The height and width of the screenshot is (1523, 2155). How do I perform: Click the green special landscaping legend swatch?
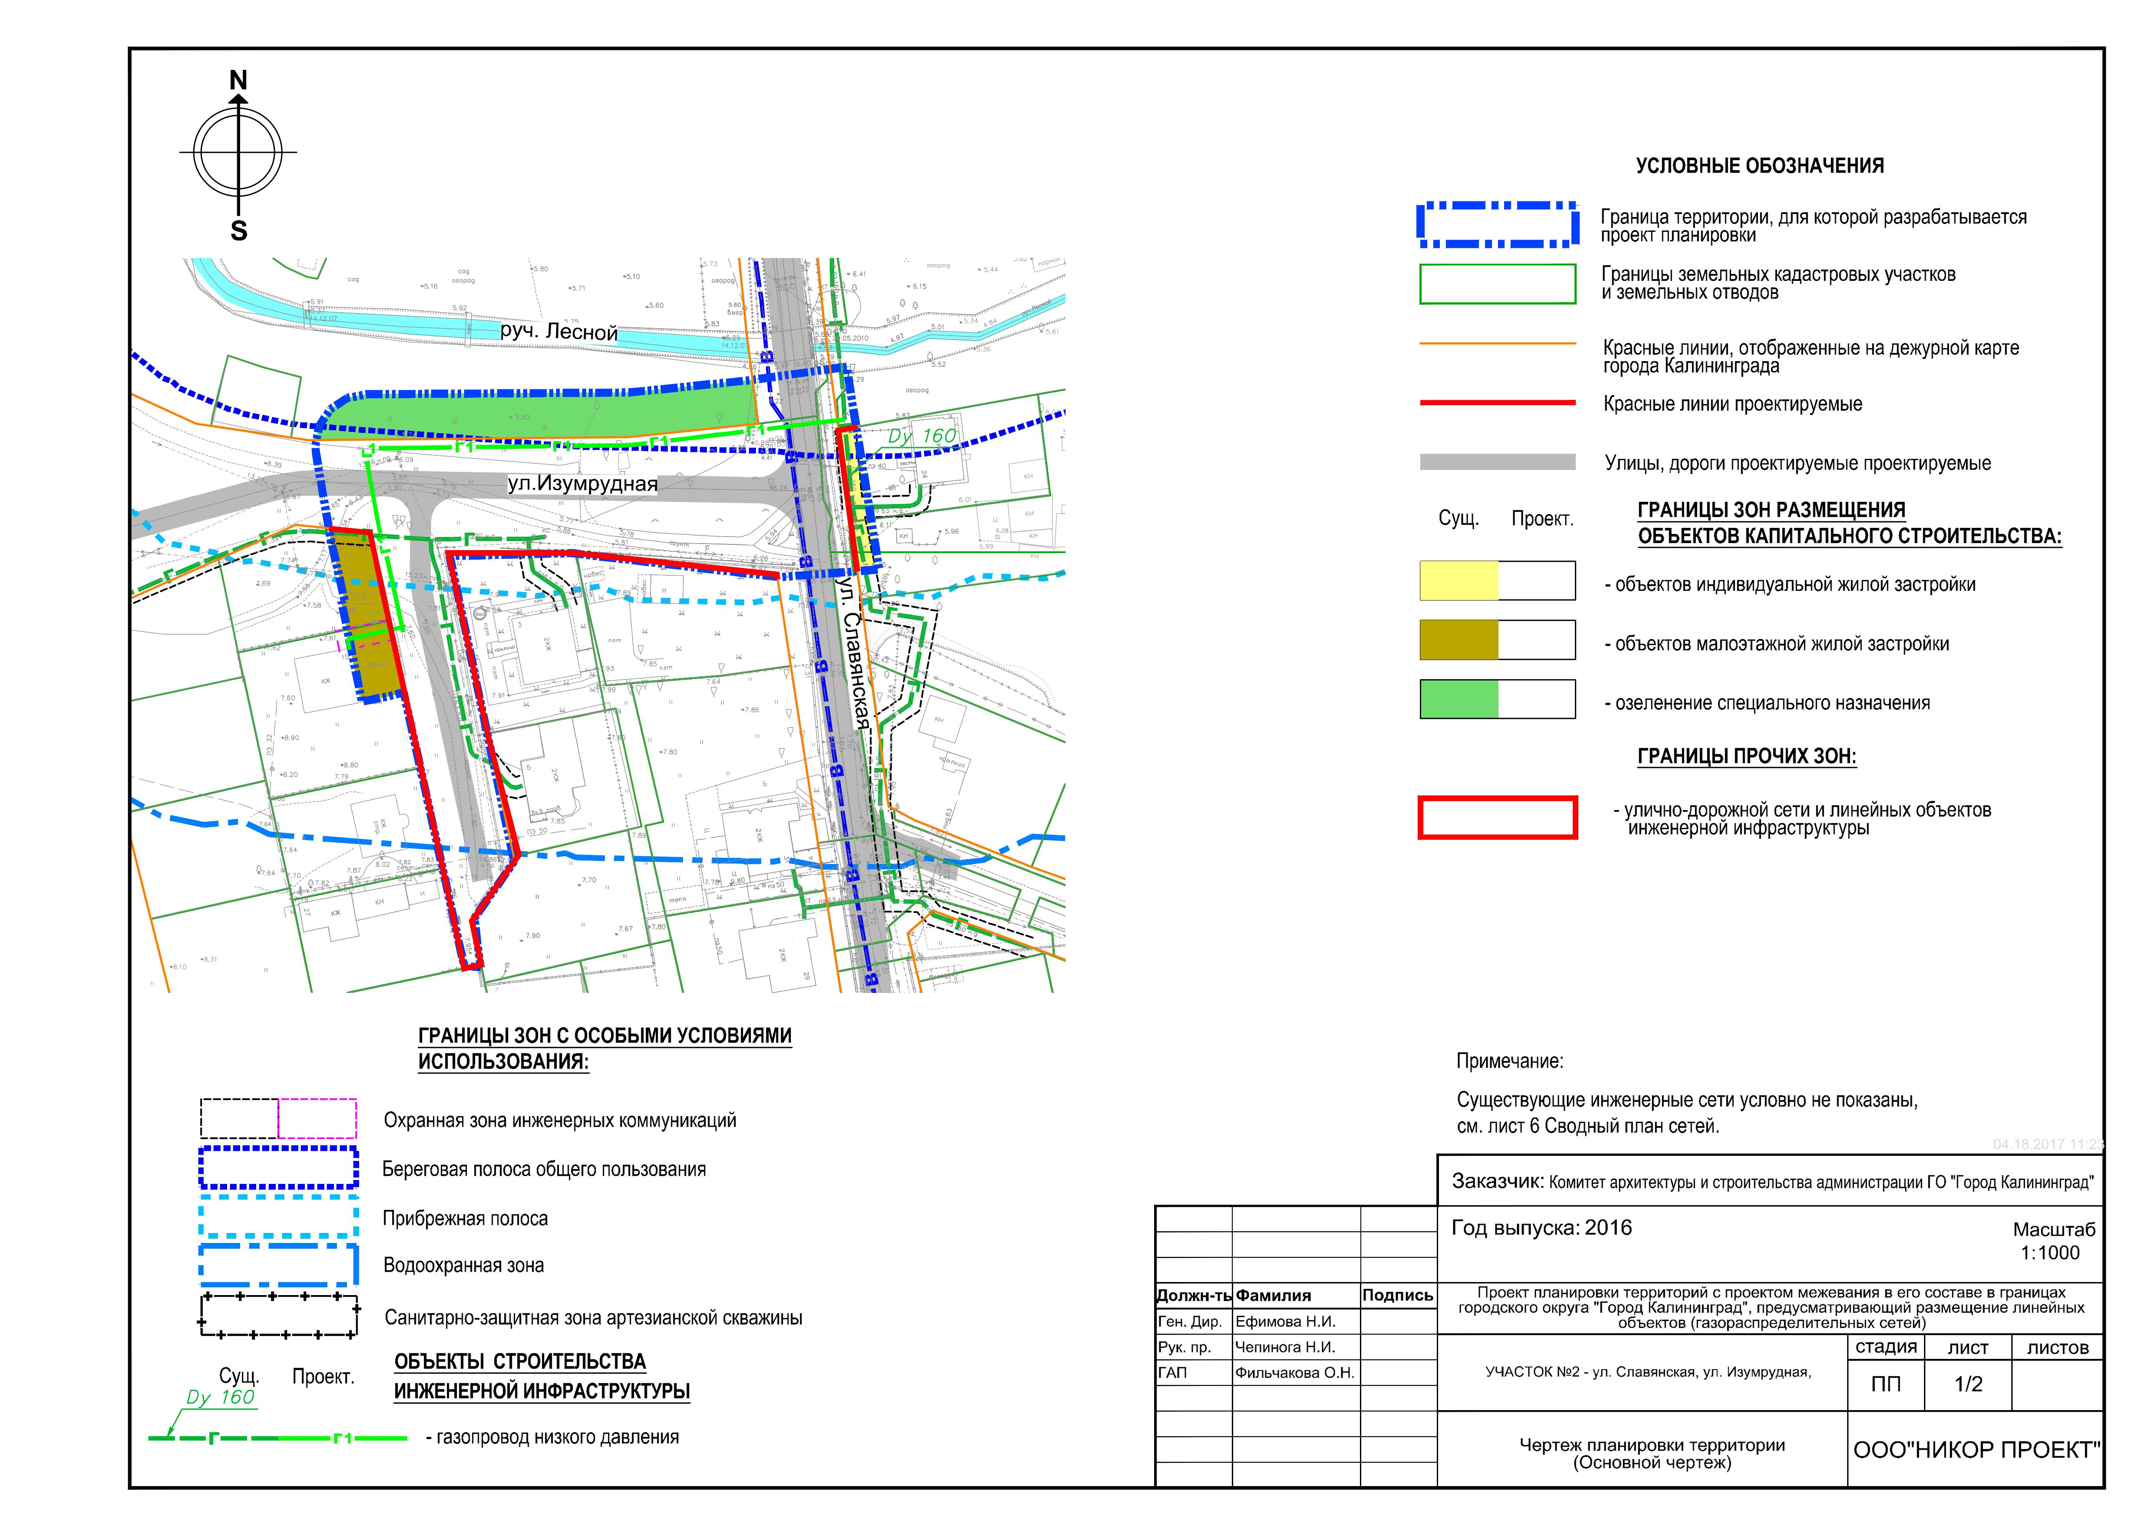point(1459,700)
